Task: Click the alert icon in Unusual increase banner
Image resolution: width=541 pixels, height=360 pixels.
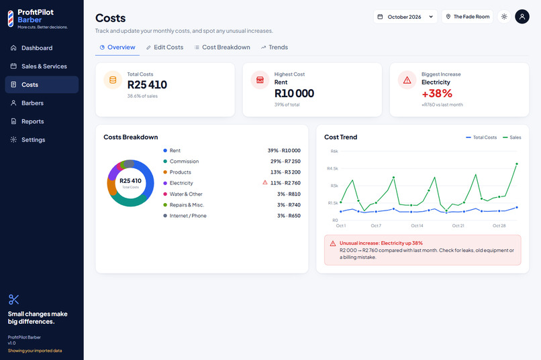Action: [333, 243]
